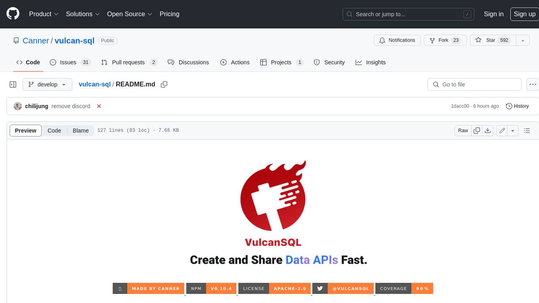The width and height of the screenshot is (539, 303).
Task: Edit the file with pencil icon
Action: coord(502,130)
